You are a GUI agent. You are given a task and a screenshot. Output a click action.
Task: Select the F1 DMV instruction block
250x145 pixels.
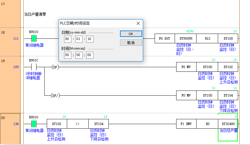click(186, 124)
